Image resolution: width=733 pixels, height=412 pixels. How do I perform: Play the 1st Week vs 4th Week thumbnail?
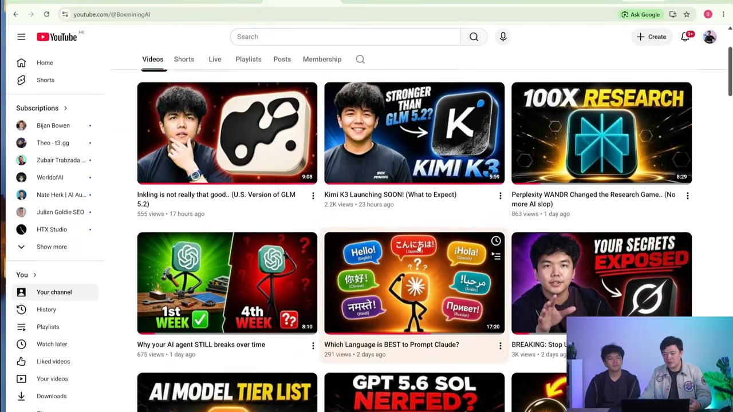227,283
